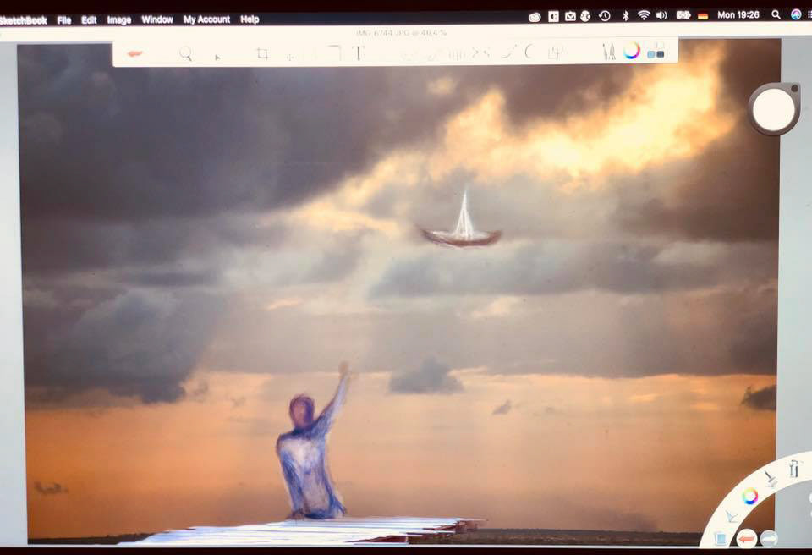This screenshot has height=555, width=812.
Task: Open the Layer Editor squares icon
Action: pos(656,51)
